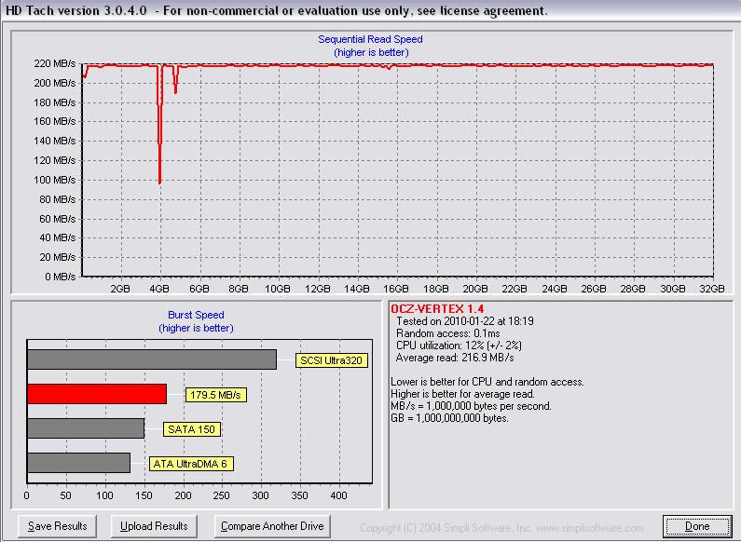741x542 pixels.
Task: Click the '4GB' axis label
Action: click(x=159, y=289)
